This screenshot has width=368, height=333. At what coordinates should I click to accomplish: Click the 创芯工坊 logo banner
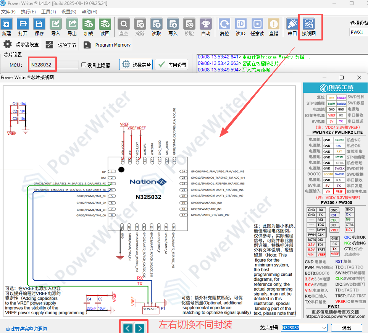click(x=336, y=88)
